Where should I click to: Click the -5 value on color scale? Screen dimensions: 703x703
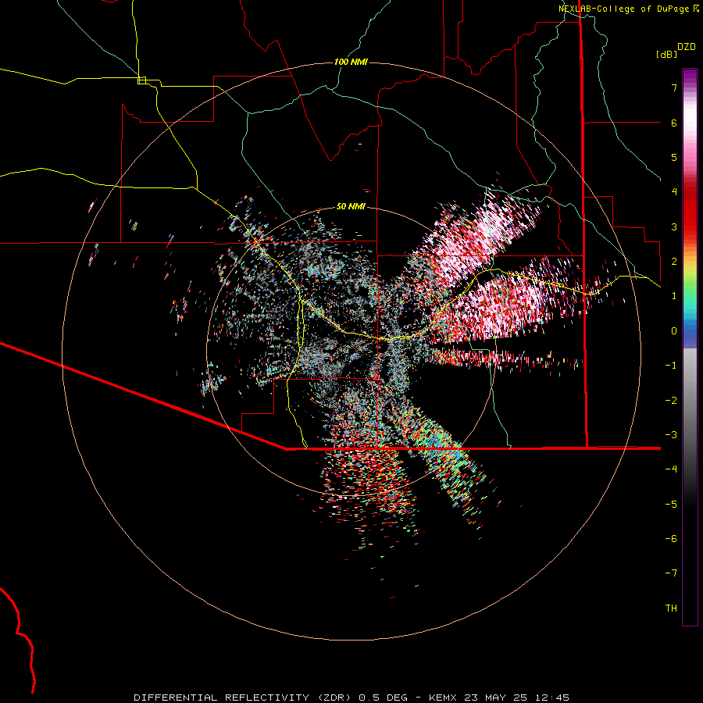pyautogui.click(x=671, y=505)
